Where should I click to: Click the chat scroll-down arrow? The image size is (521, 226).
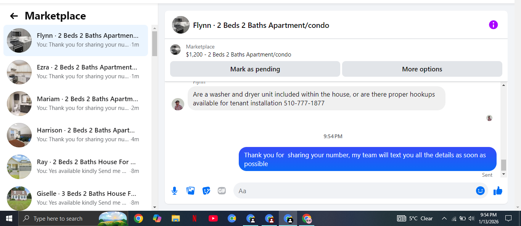[x=503, y=174]
